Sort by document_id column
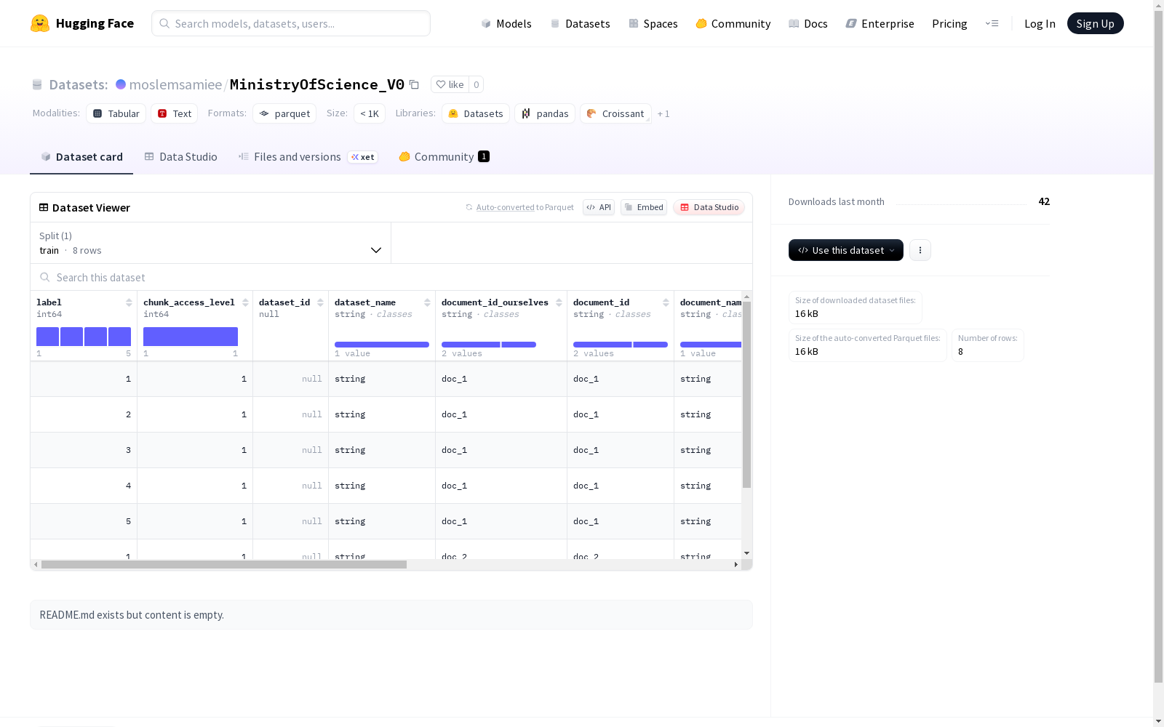Screen dimensions: 1164x727 pos(666,302)
